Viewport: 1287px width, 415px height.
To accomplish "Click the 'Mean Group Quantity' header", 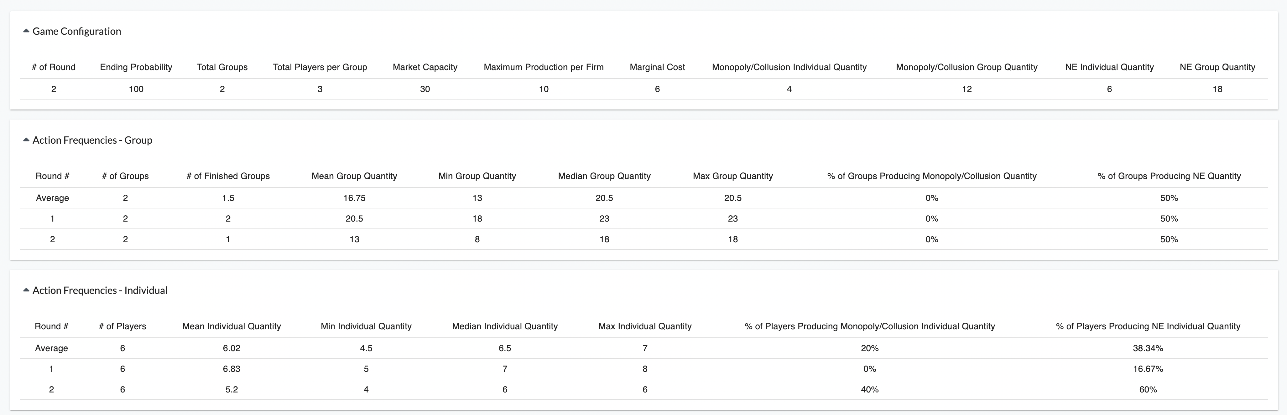I will pyautogui.click(x=354, y=176).
